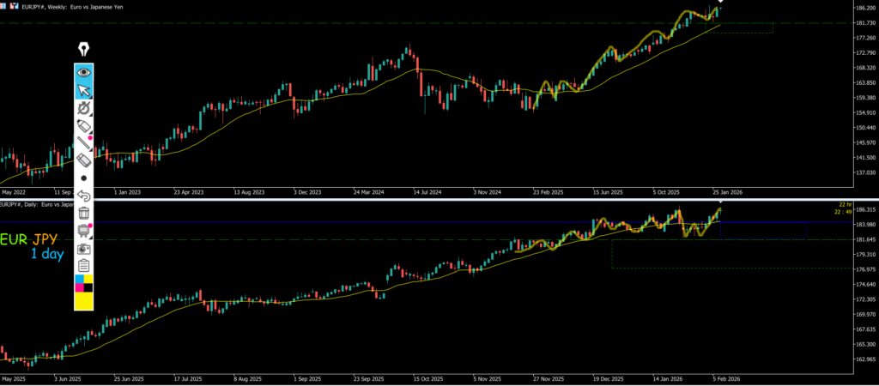The width and height of the screenshot is (879, 386).
Task: Select the black dot brush size
Action: tap(85, 178)
